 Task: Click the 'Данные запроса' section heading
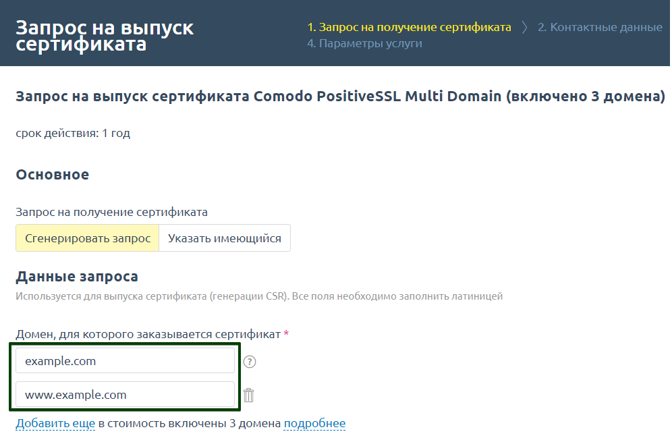click(x=77, y=277)
